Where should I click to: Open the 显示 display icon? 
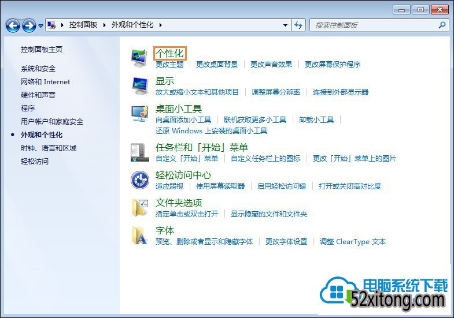pos(140,86)
